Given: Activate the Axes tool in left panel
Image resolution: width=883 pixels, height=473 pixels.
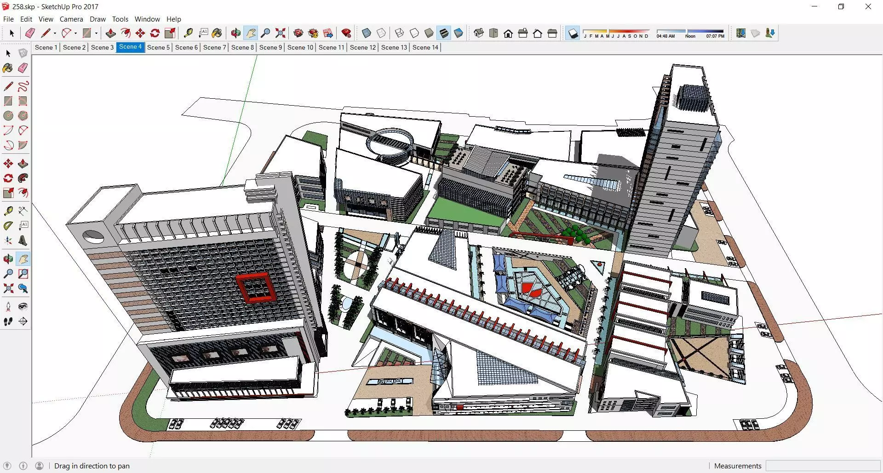Looking at the screenshot, I should (8, 241).
